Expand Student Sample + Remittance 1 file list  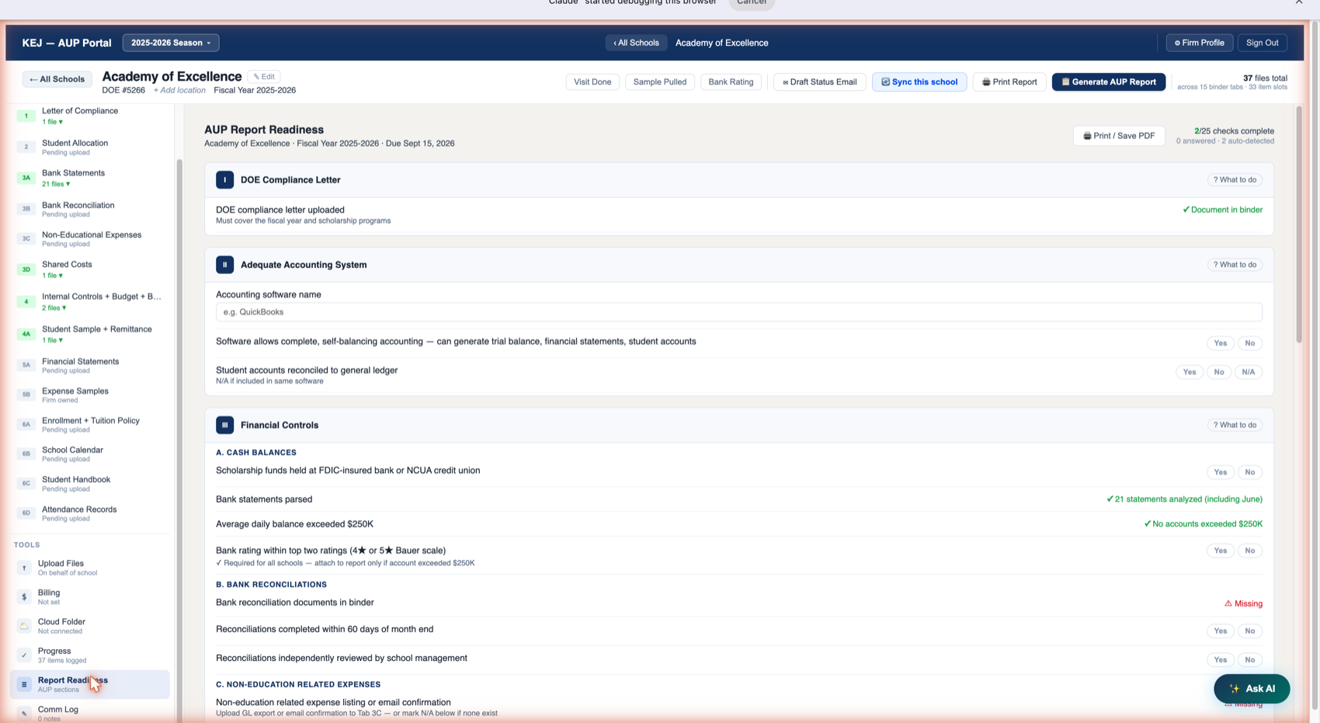tap(53, 340)
